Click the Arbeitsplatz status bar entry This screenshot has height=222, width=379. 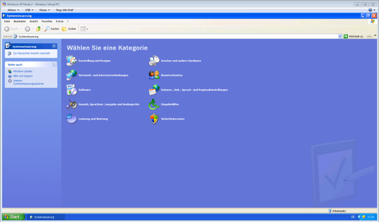pyautogui.click(x=337, y=211)
